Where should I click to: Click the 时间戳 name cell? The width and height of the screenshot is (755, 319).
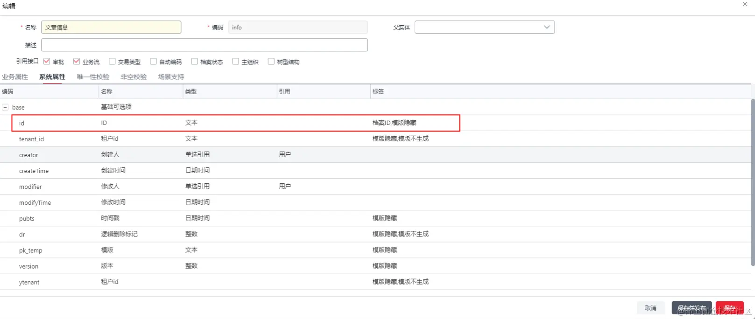click(x=110, y=218)
